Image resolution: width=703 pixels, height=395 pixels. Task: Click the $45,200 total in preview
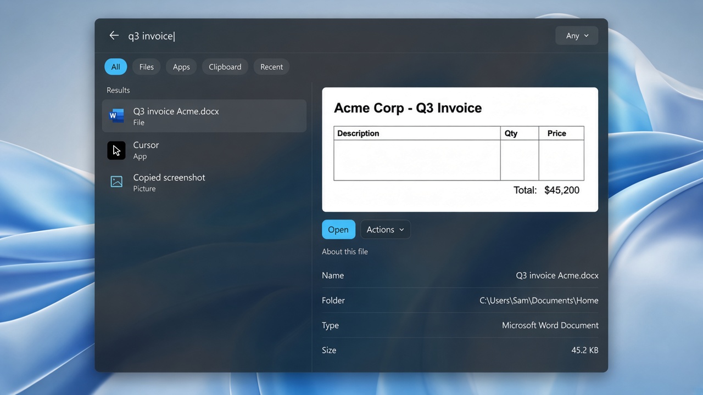tap(562, 190)
